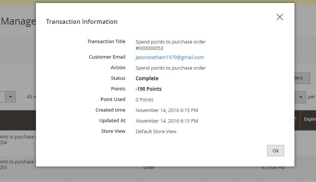
Task: Select the background table row ending 053
Action: click(17, 164)
